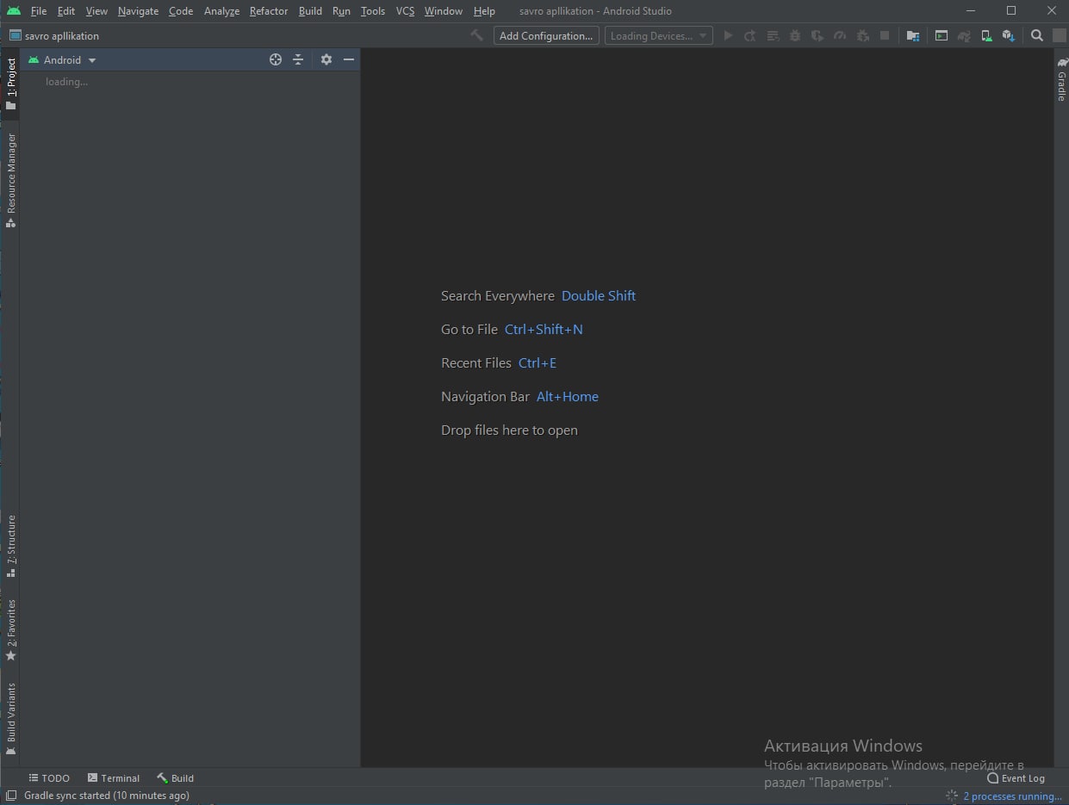Click Gradle sync started status message
The image size is (1069, 805).
(107, 796)
